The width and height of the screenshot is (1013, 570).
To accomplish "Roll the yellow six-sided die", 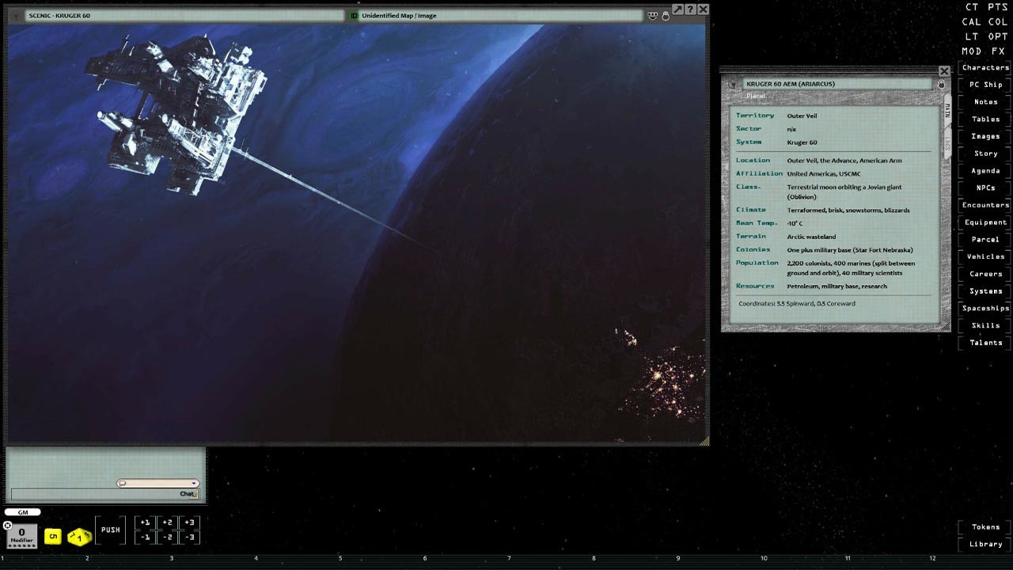I will tap(52, 536).
